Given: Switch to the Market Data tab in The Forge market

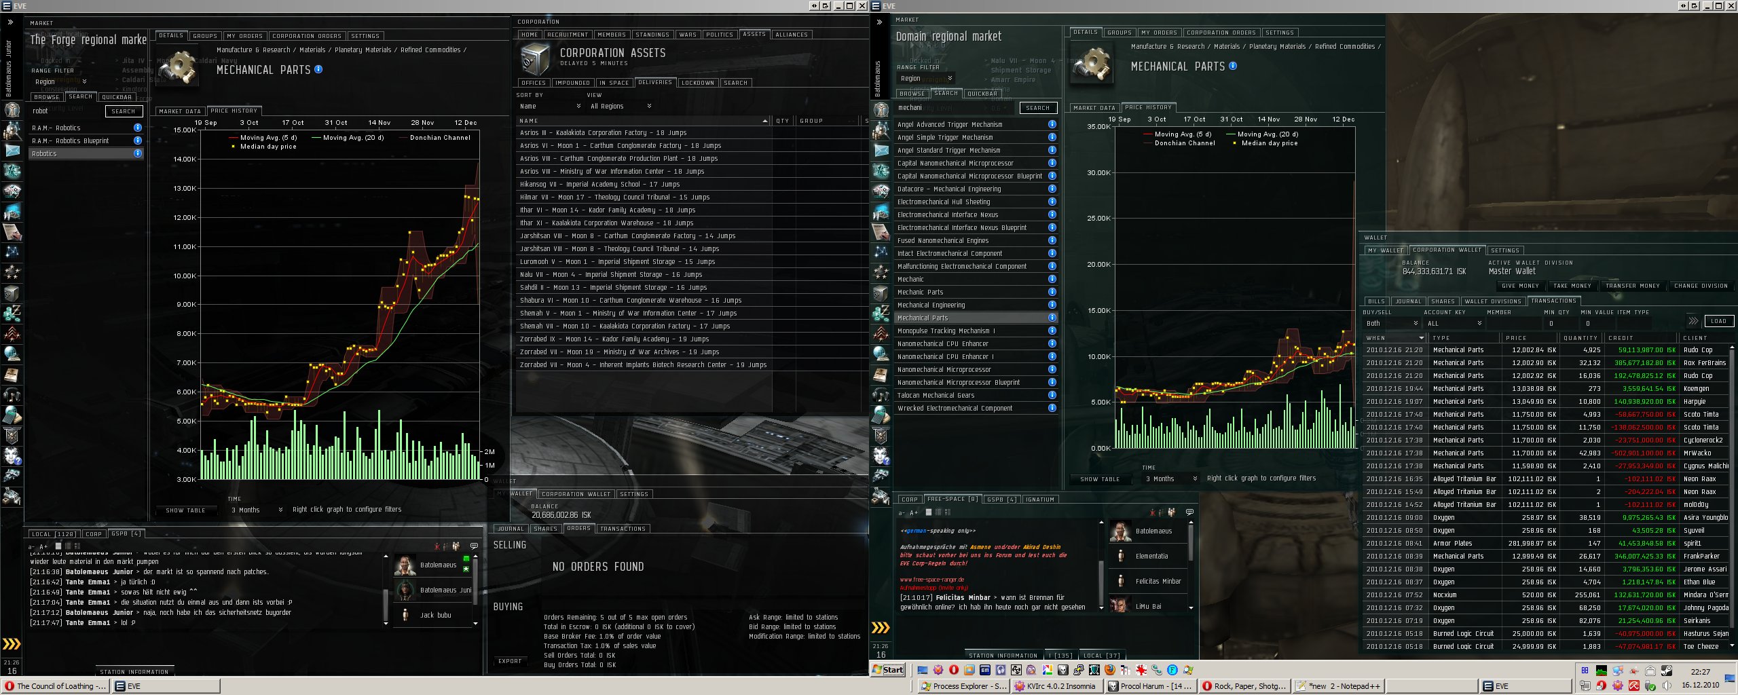Looking at the screenshot, I should click(x=179, y=111).
